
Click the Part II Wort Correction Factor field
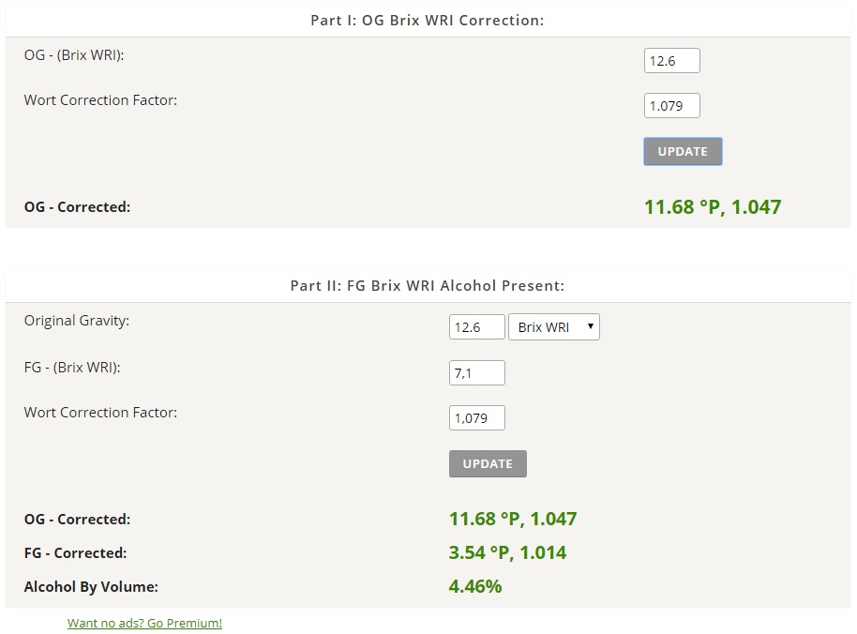point(476,418)
